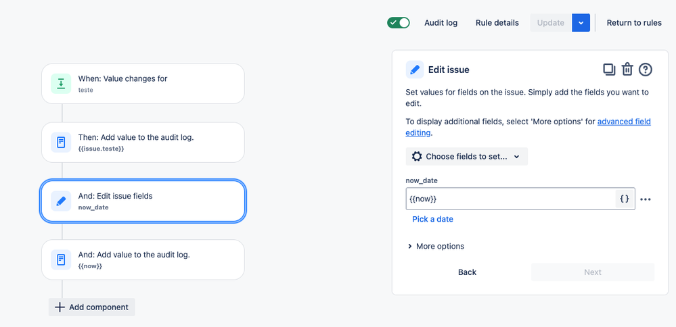The image size is (676, 327).
Task: Click 'now_date' subtitle on Edit issue fields card
Action: [x=93, y=207]
